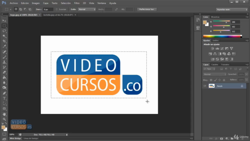
Task: Toggle lock position in Capas panel
Action: pos(220,80)
